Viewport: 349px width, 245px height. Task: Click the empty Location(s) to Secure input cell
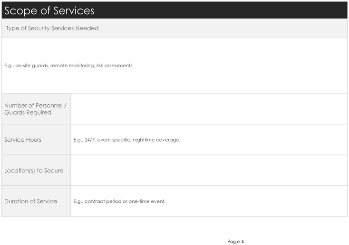click(209, 171)
